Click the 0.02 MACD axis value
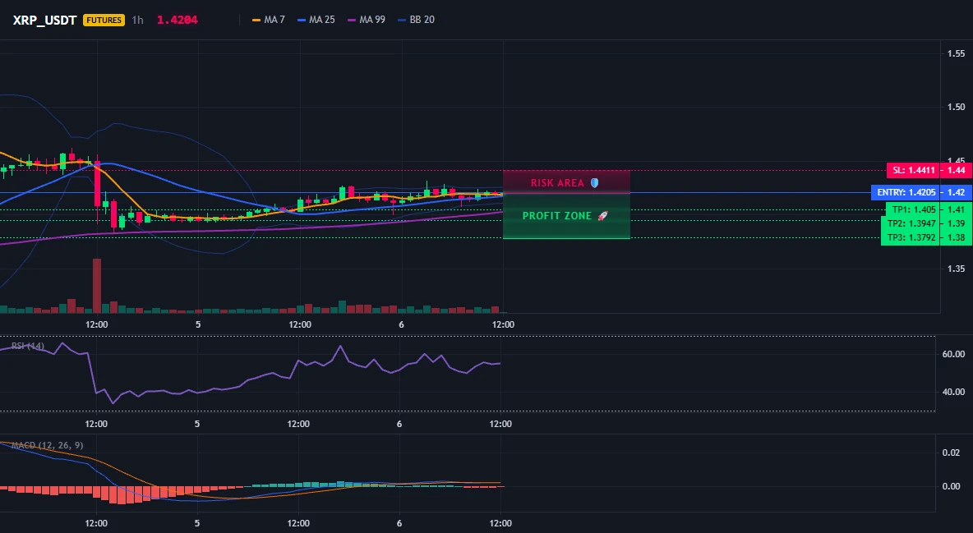 click(x=952, y=453)
